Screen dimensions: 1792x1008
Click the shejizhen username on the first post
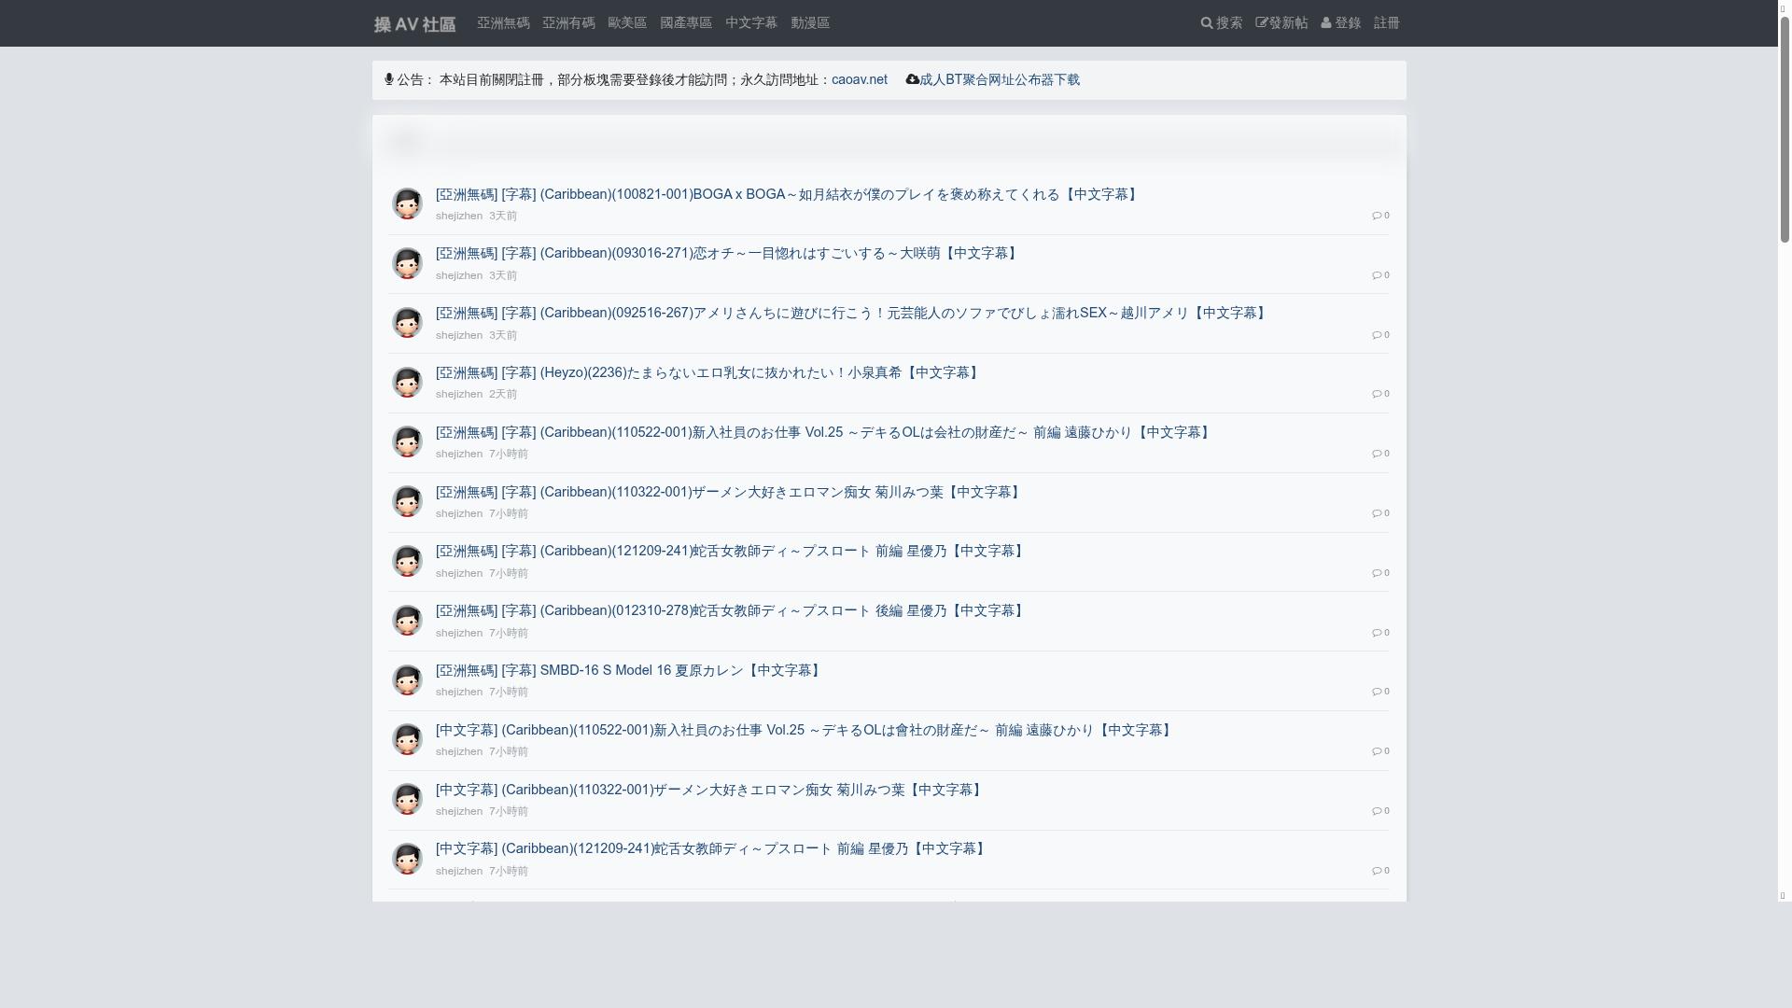click(x=457, y=216)
